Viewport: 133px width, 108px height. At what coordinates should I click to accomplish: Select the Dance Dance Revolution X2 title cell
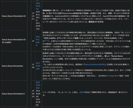[x=14, y=16]
